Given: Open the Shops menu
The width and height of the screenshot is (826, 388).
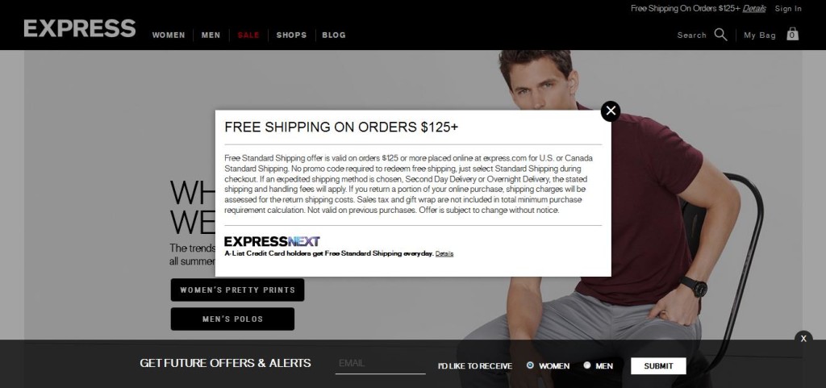Looking at the screenshot, I should click(291, 35).
